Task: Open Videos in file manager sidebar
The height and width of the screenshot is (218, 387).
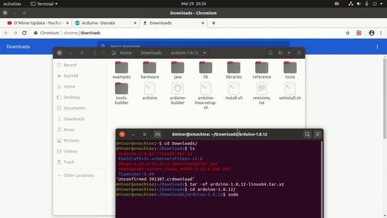Action: pos(80,151)
